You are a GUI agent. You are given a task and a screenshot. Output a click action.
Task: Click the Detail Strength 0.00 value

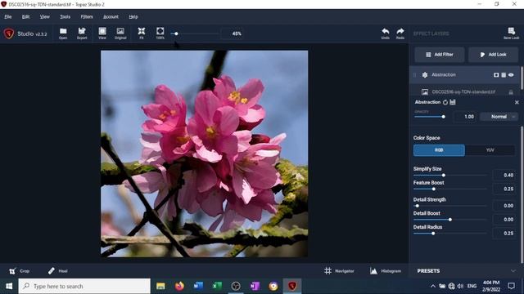pyautogui.click(x=505, y=206)
